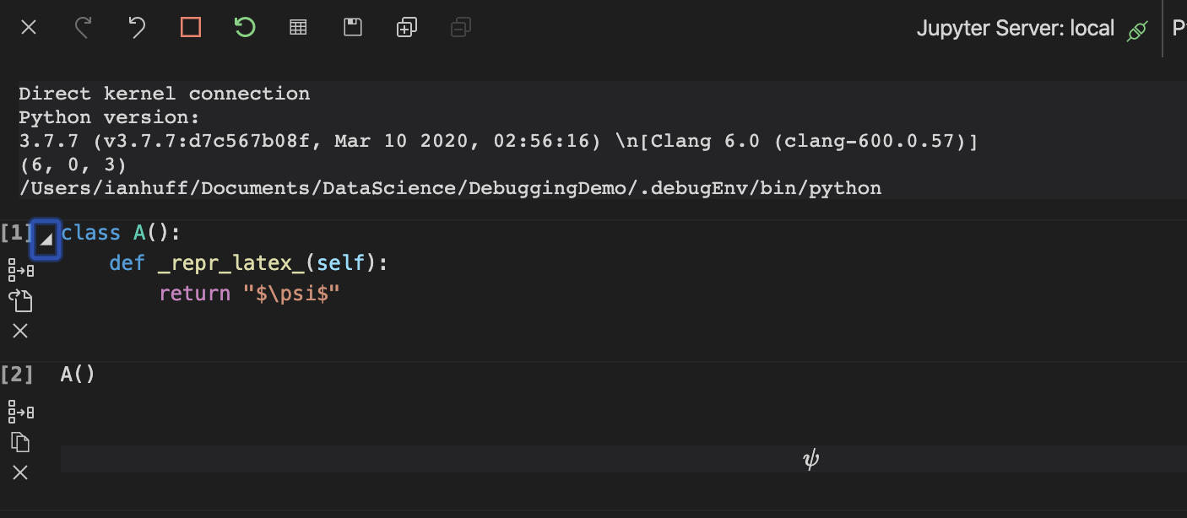Click the redo arrow in the toolbar
Viewport: 1187px width, 518px height.
83,27
